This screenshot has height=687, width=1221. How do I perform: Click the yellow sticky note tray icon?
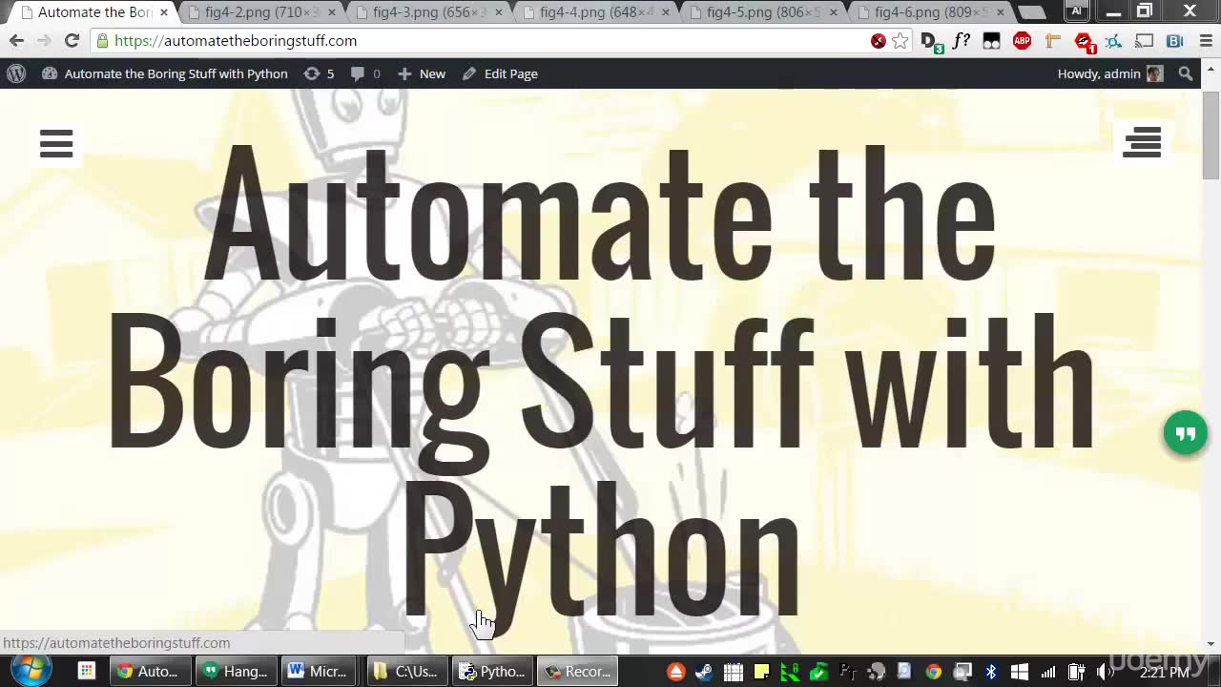pyautogui.click(x=761, y=672)
